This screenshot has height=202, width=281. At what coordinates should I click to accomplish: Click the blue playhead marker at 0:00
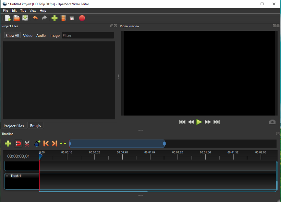41,157
